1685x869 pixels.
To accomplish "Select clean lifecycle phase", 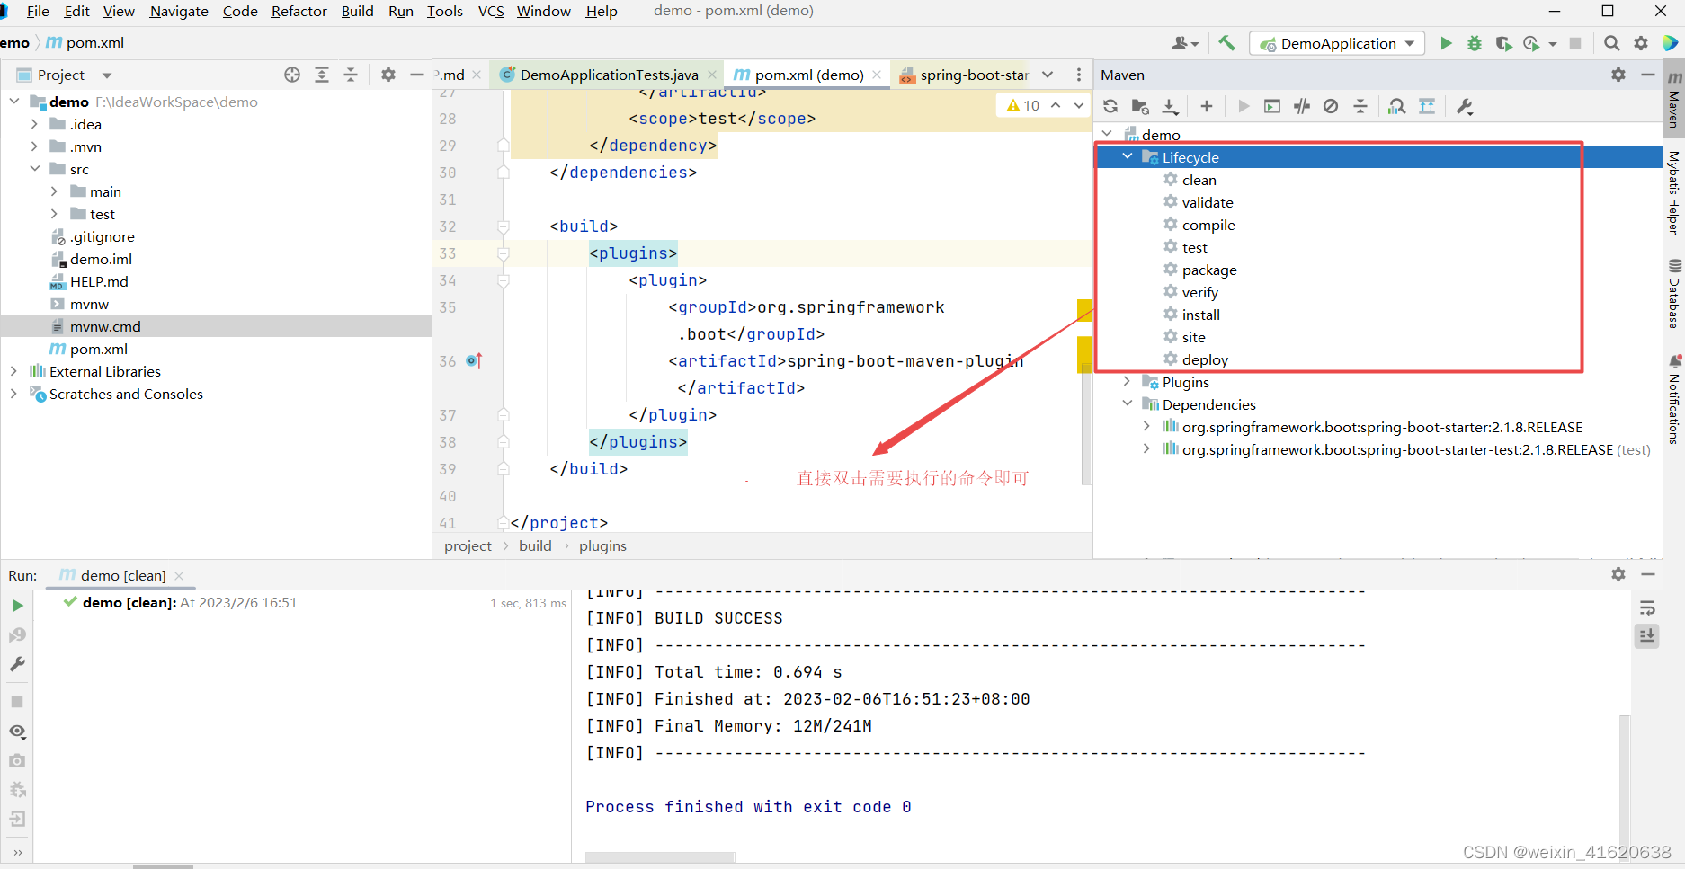I will coord(1199,180).
